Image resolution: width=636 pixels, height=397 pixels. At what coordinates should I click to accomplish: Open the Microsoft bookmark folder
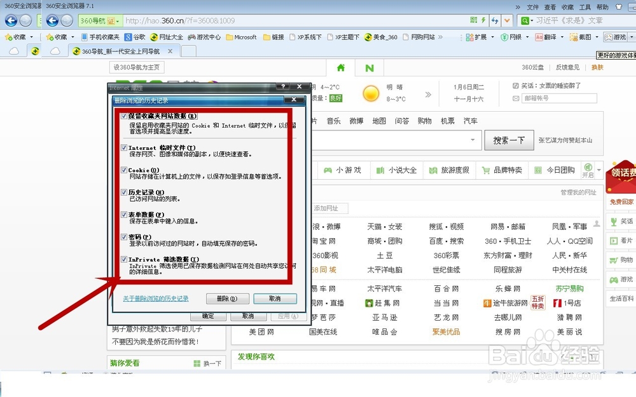[241, 37]
